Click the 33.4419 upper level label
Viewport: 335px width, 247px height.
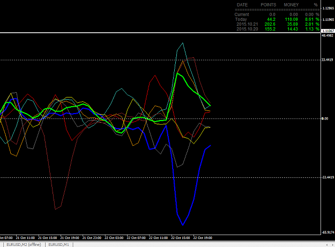pos(327,60)
